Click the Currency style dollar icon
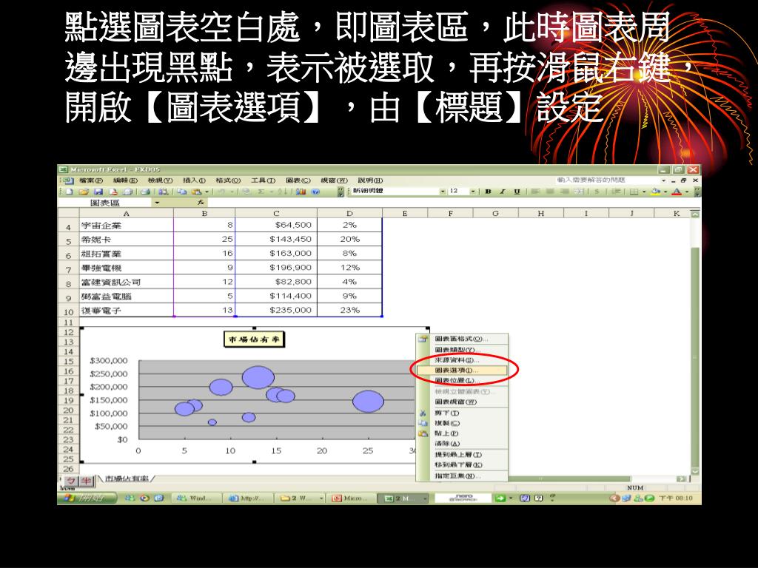Screen dimensions: 758x568 point(597,192)
